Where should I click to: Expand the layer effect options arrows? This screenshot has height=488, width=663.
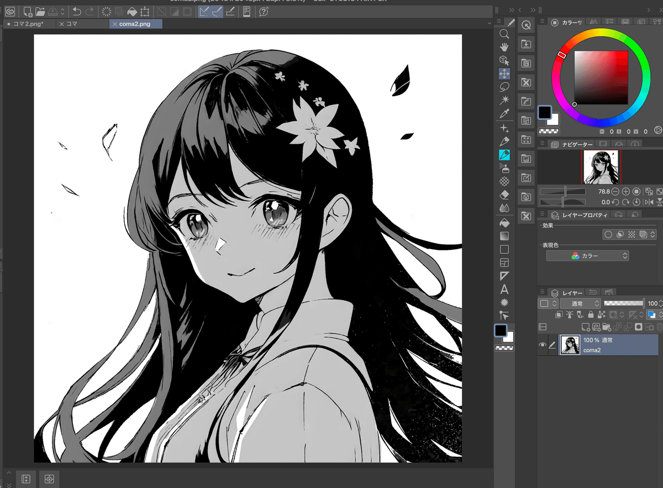tap(653, 234)
